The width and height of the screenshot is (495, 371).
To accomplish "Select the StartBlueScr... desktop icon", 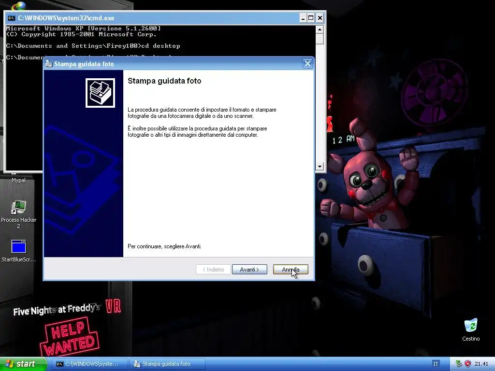I will click(x=19, y=251).
